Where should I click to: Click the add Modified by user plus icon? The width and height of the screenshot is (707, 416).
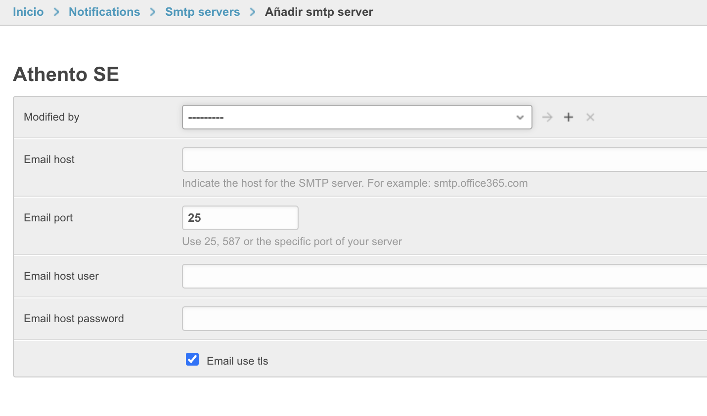[569, 117]
